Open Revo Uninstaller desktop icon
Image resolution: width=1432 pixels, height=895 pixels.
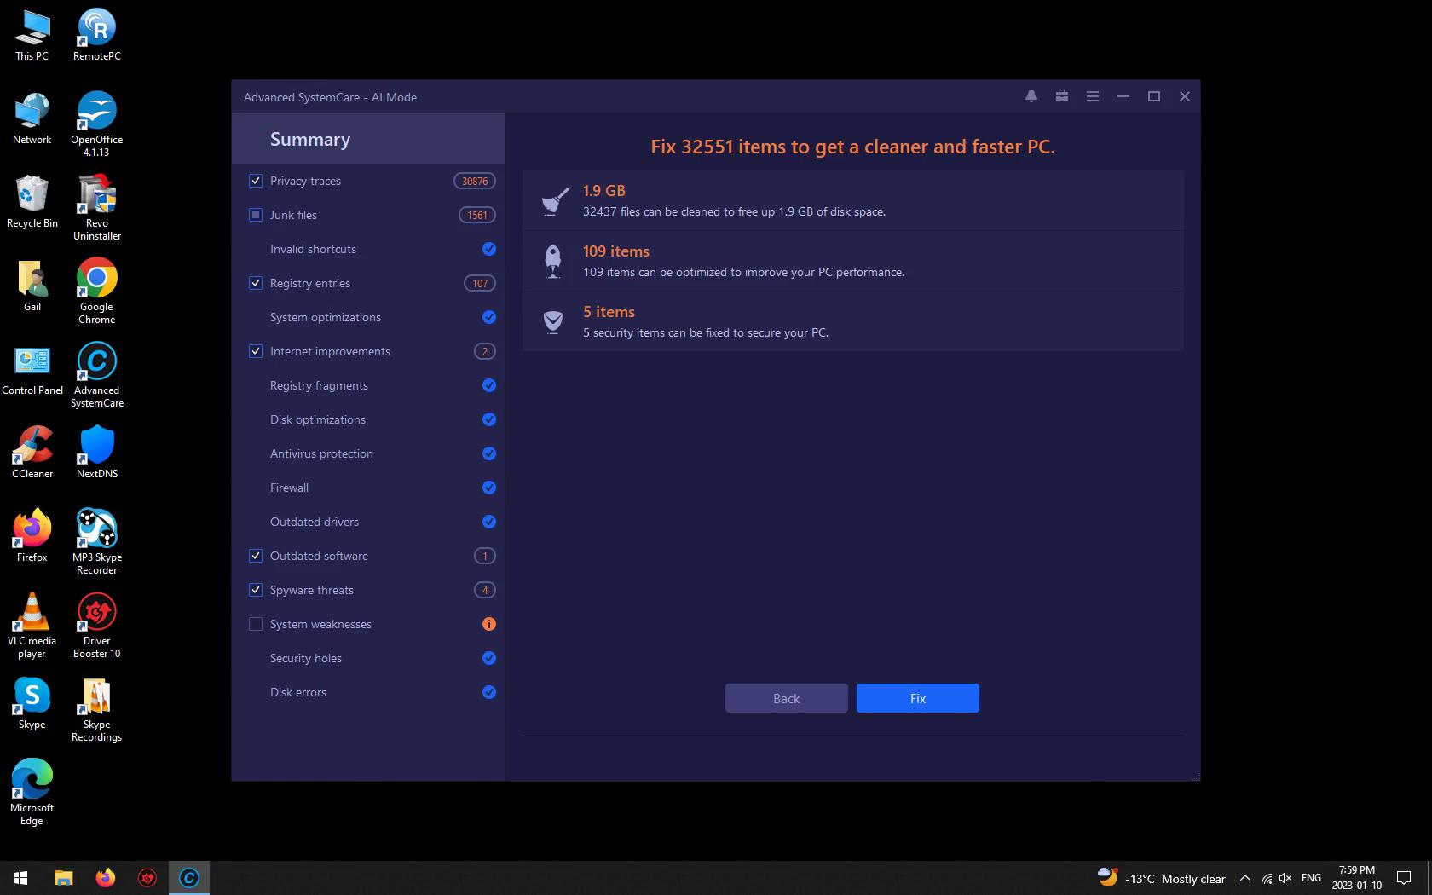pyautogui.click(x=96, y=208)
